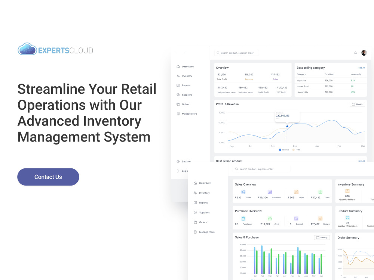
Task: Toggle the Profit legend item
Action: (x=296, y=150)
